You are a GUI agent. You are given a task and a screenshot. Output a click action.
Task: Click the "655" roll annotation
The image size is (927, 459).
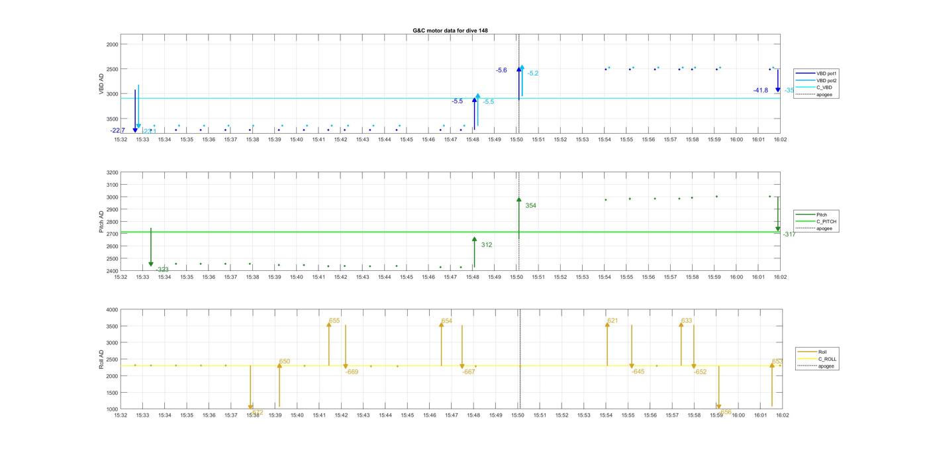point(334,321)
